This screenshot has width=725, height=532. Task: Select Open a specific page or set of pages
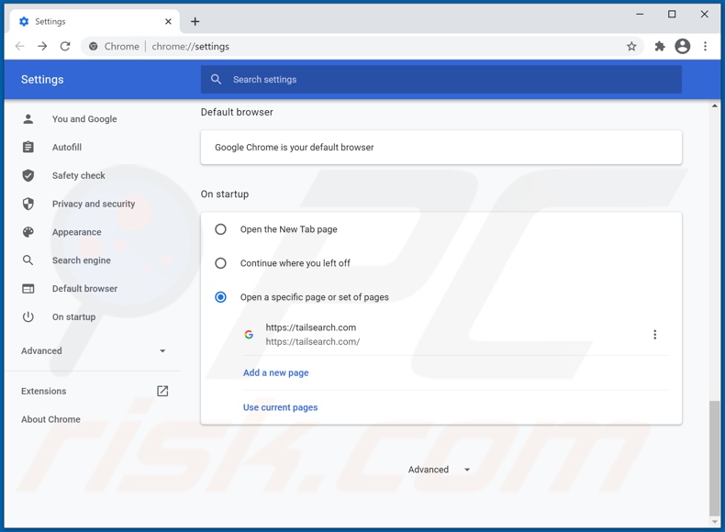(220, 297)
